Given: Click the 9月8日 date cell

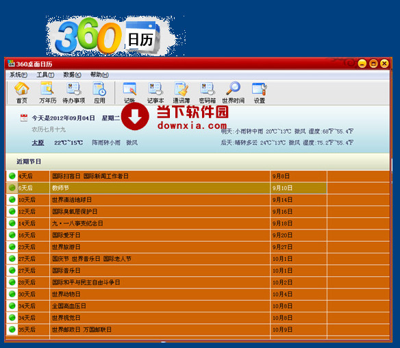Looking at the screenshot, I should 299,176.
